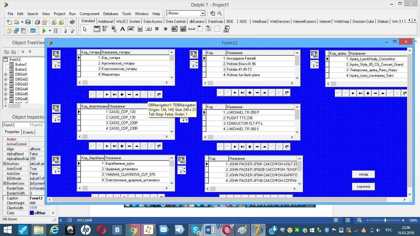
Task: Select Button1 in Object TreeView
Action: pyautogui.click(x=21, y=65)
